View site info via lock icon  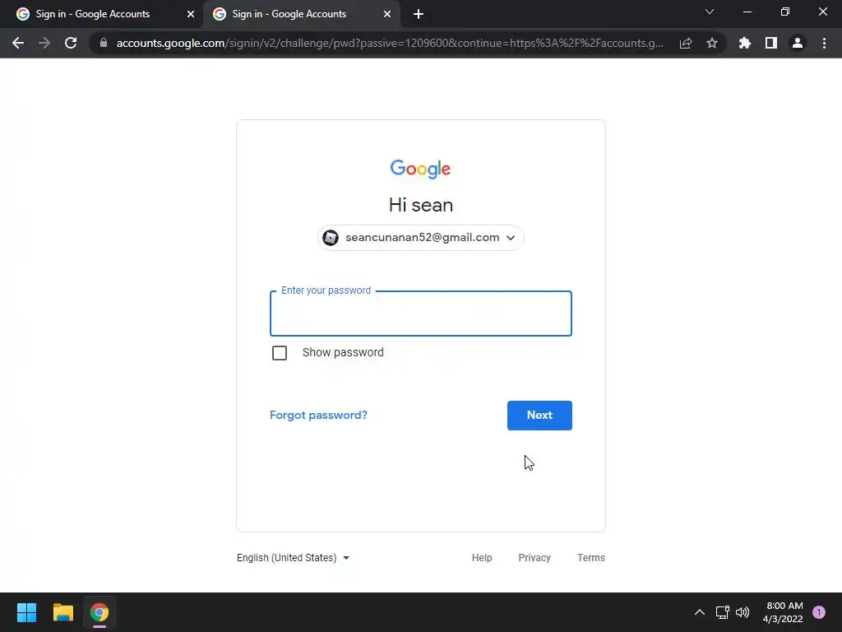104,43
